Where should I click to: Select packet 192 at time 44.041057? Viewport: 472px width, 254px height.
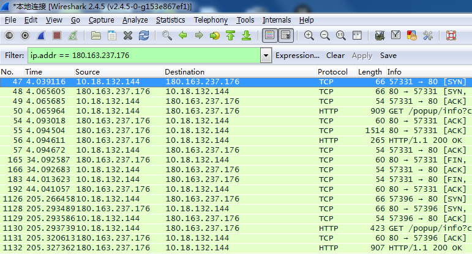(236, 189)
